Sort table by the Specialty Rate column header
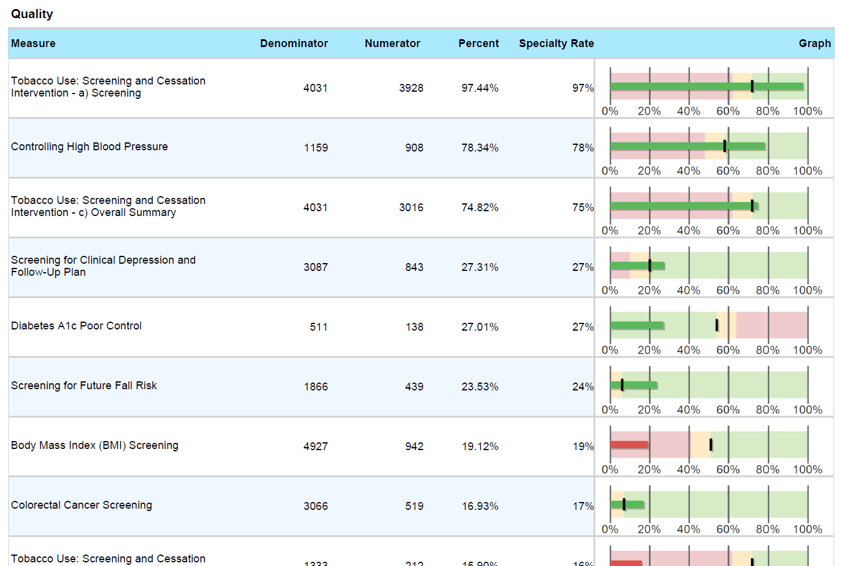 coord(556,43)
